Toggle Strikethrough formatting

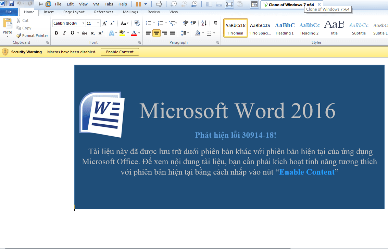pos(84,33)
